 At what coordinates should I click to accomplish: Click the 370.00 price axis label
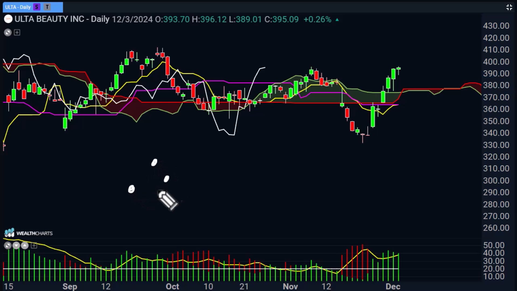tap(496, 97)
